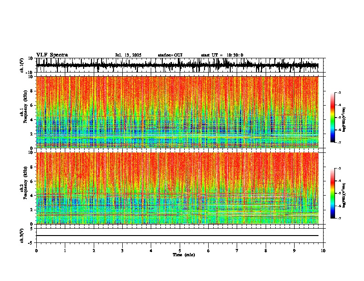Click the '-3' label on ch.1 color scale
Screen dimensions: 364x281
(339, 92)
